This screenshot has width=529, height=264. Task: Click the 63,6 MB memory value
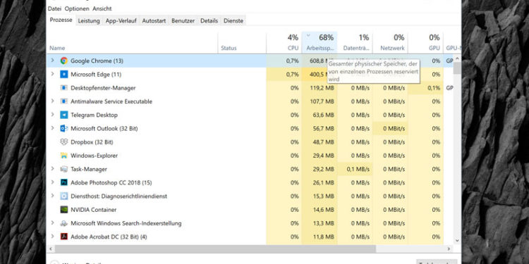(323, 115)
